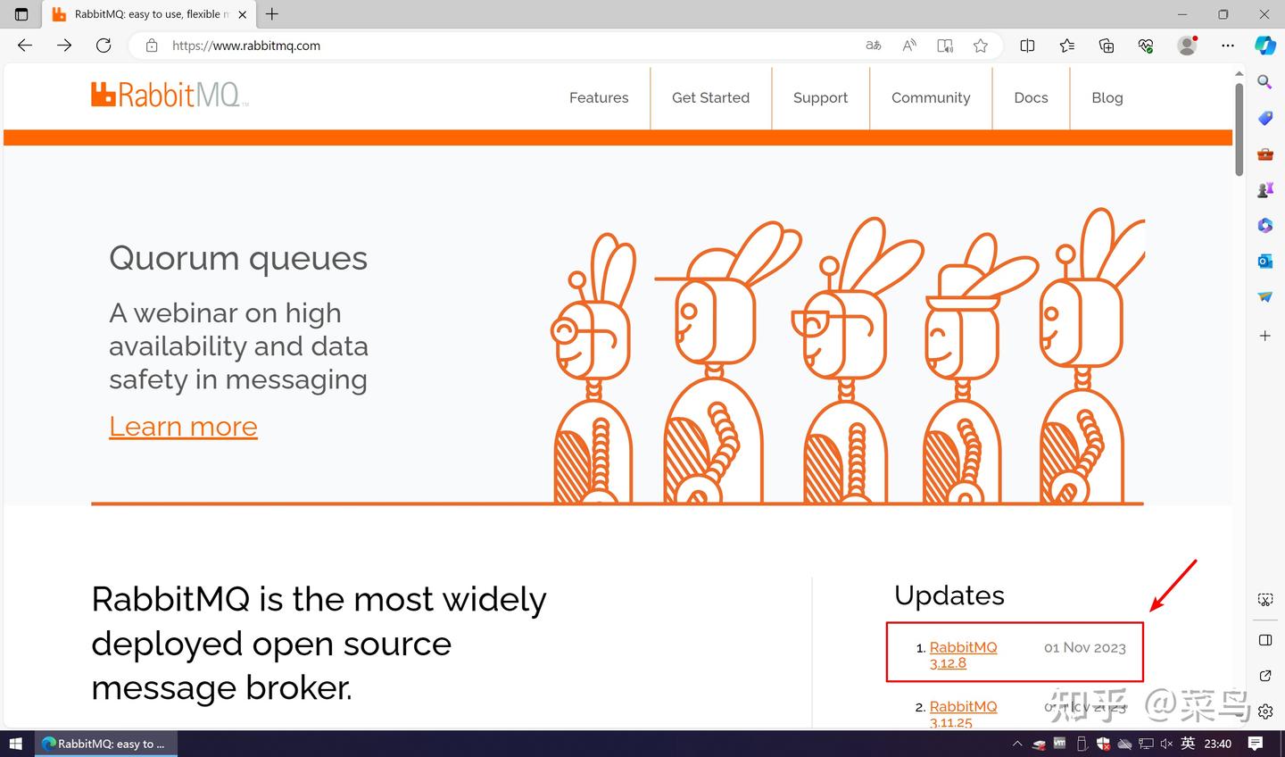Open the Community menu on RabbitMQ site
Viewport: 1285px width, 757px height.
(931, 97)
